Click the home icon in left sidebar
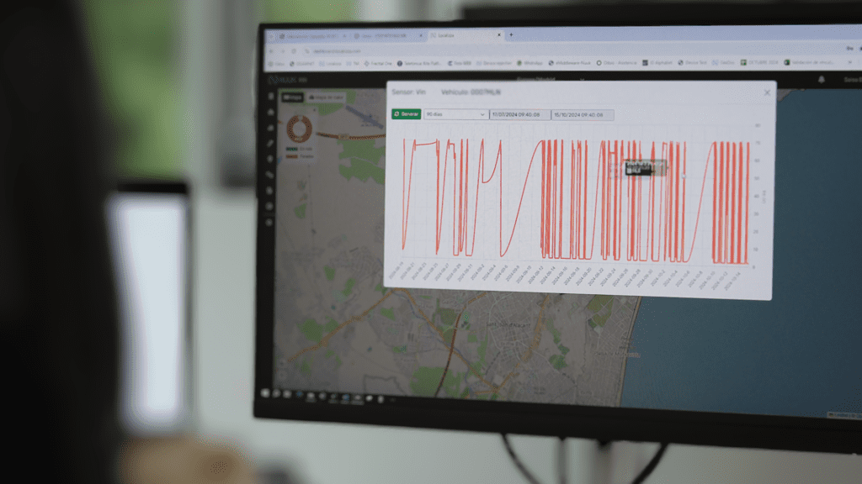 tap(270, 112)
